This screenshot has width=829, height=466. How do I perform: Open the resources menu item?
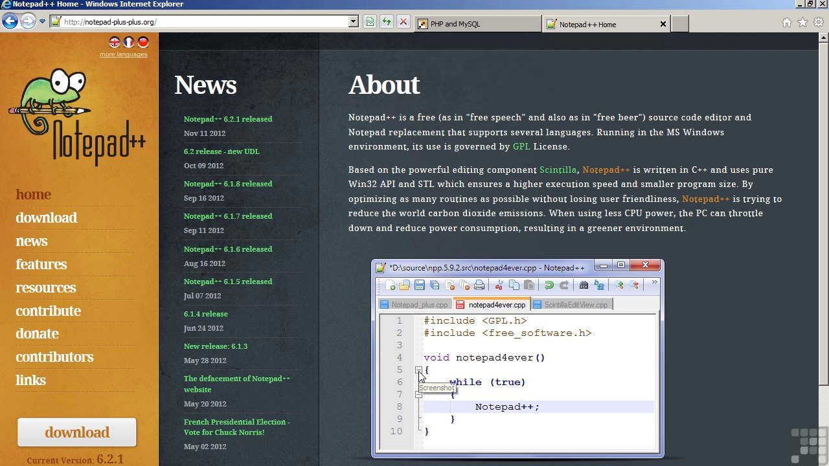tap(46, 287)
